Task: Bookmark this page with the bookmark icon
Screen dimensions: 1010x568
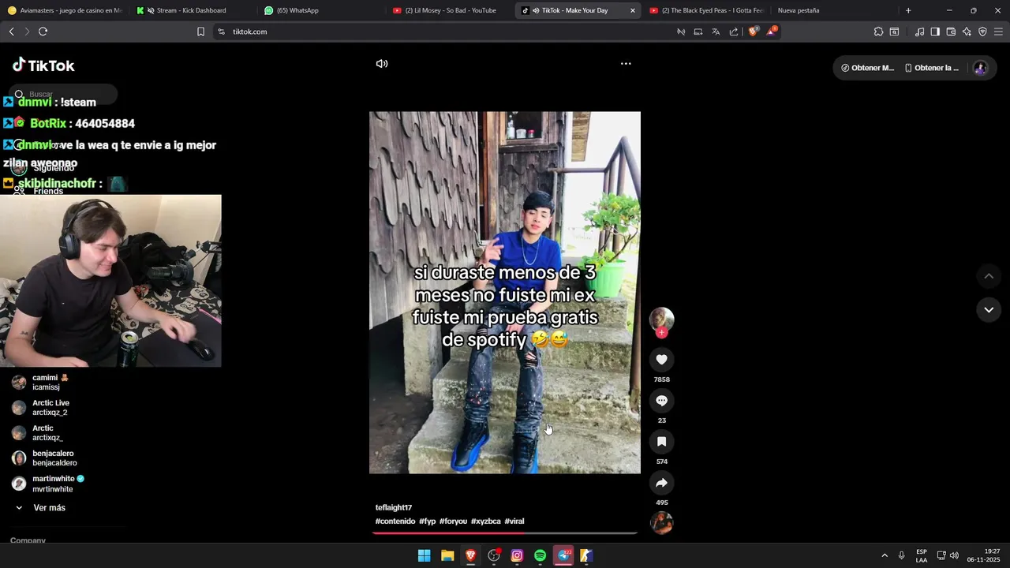Action: coord(200,32)
